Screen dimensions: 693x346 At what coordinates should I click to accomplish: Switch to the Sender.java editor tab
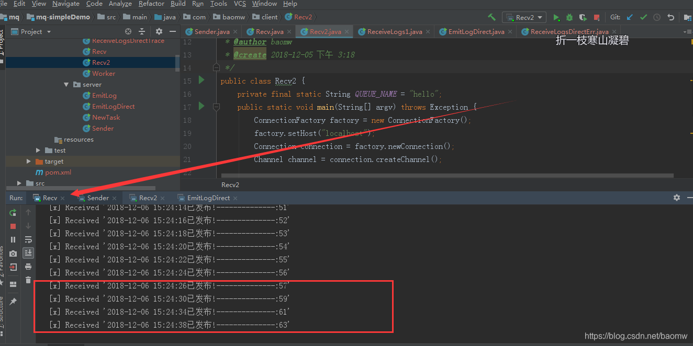[212, 31]
